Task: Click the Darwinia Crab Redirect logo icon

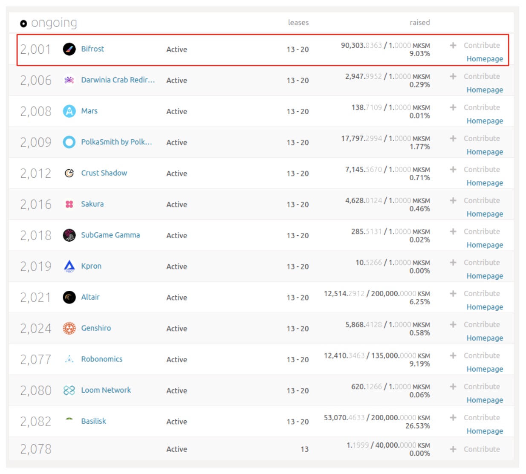Action: 69,80
